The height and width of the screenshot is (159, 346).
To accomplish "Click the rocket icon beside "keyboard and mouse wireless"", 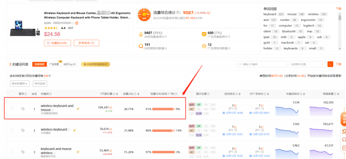I will pos(78,152).
